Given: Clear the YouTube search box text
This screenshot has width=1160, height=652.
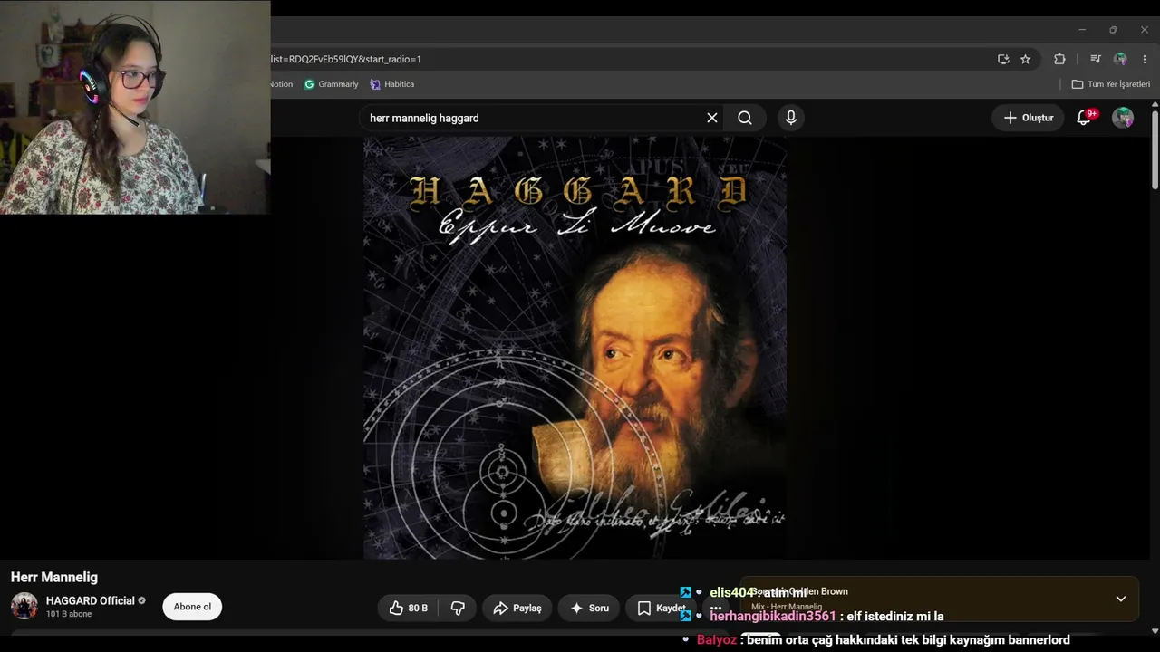Looking at the screenshot, I should [712, 118].
